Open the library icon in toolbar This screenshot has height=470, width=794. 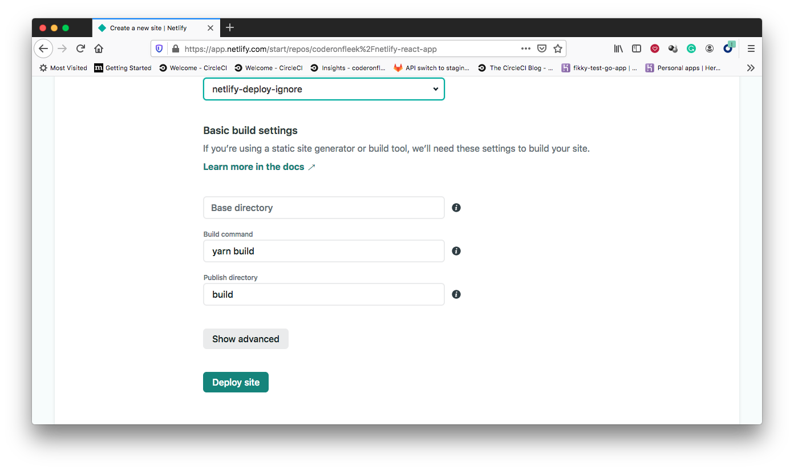pyautogui.click(x=618, y=48)
